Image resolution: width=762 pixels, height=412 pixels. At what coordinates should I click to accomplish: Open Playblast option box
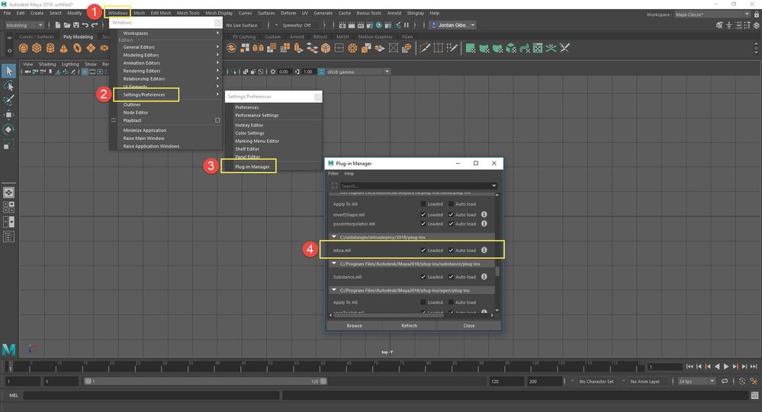(217, 120)
